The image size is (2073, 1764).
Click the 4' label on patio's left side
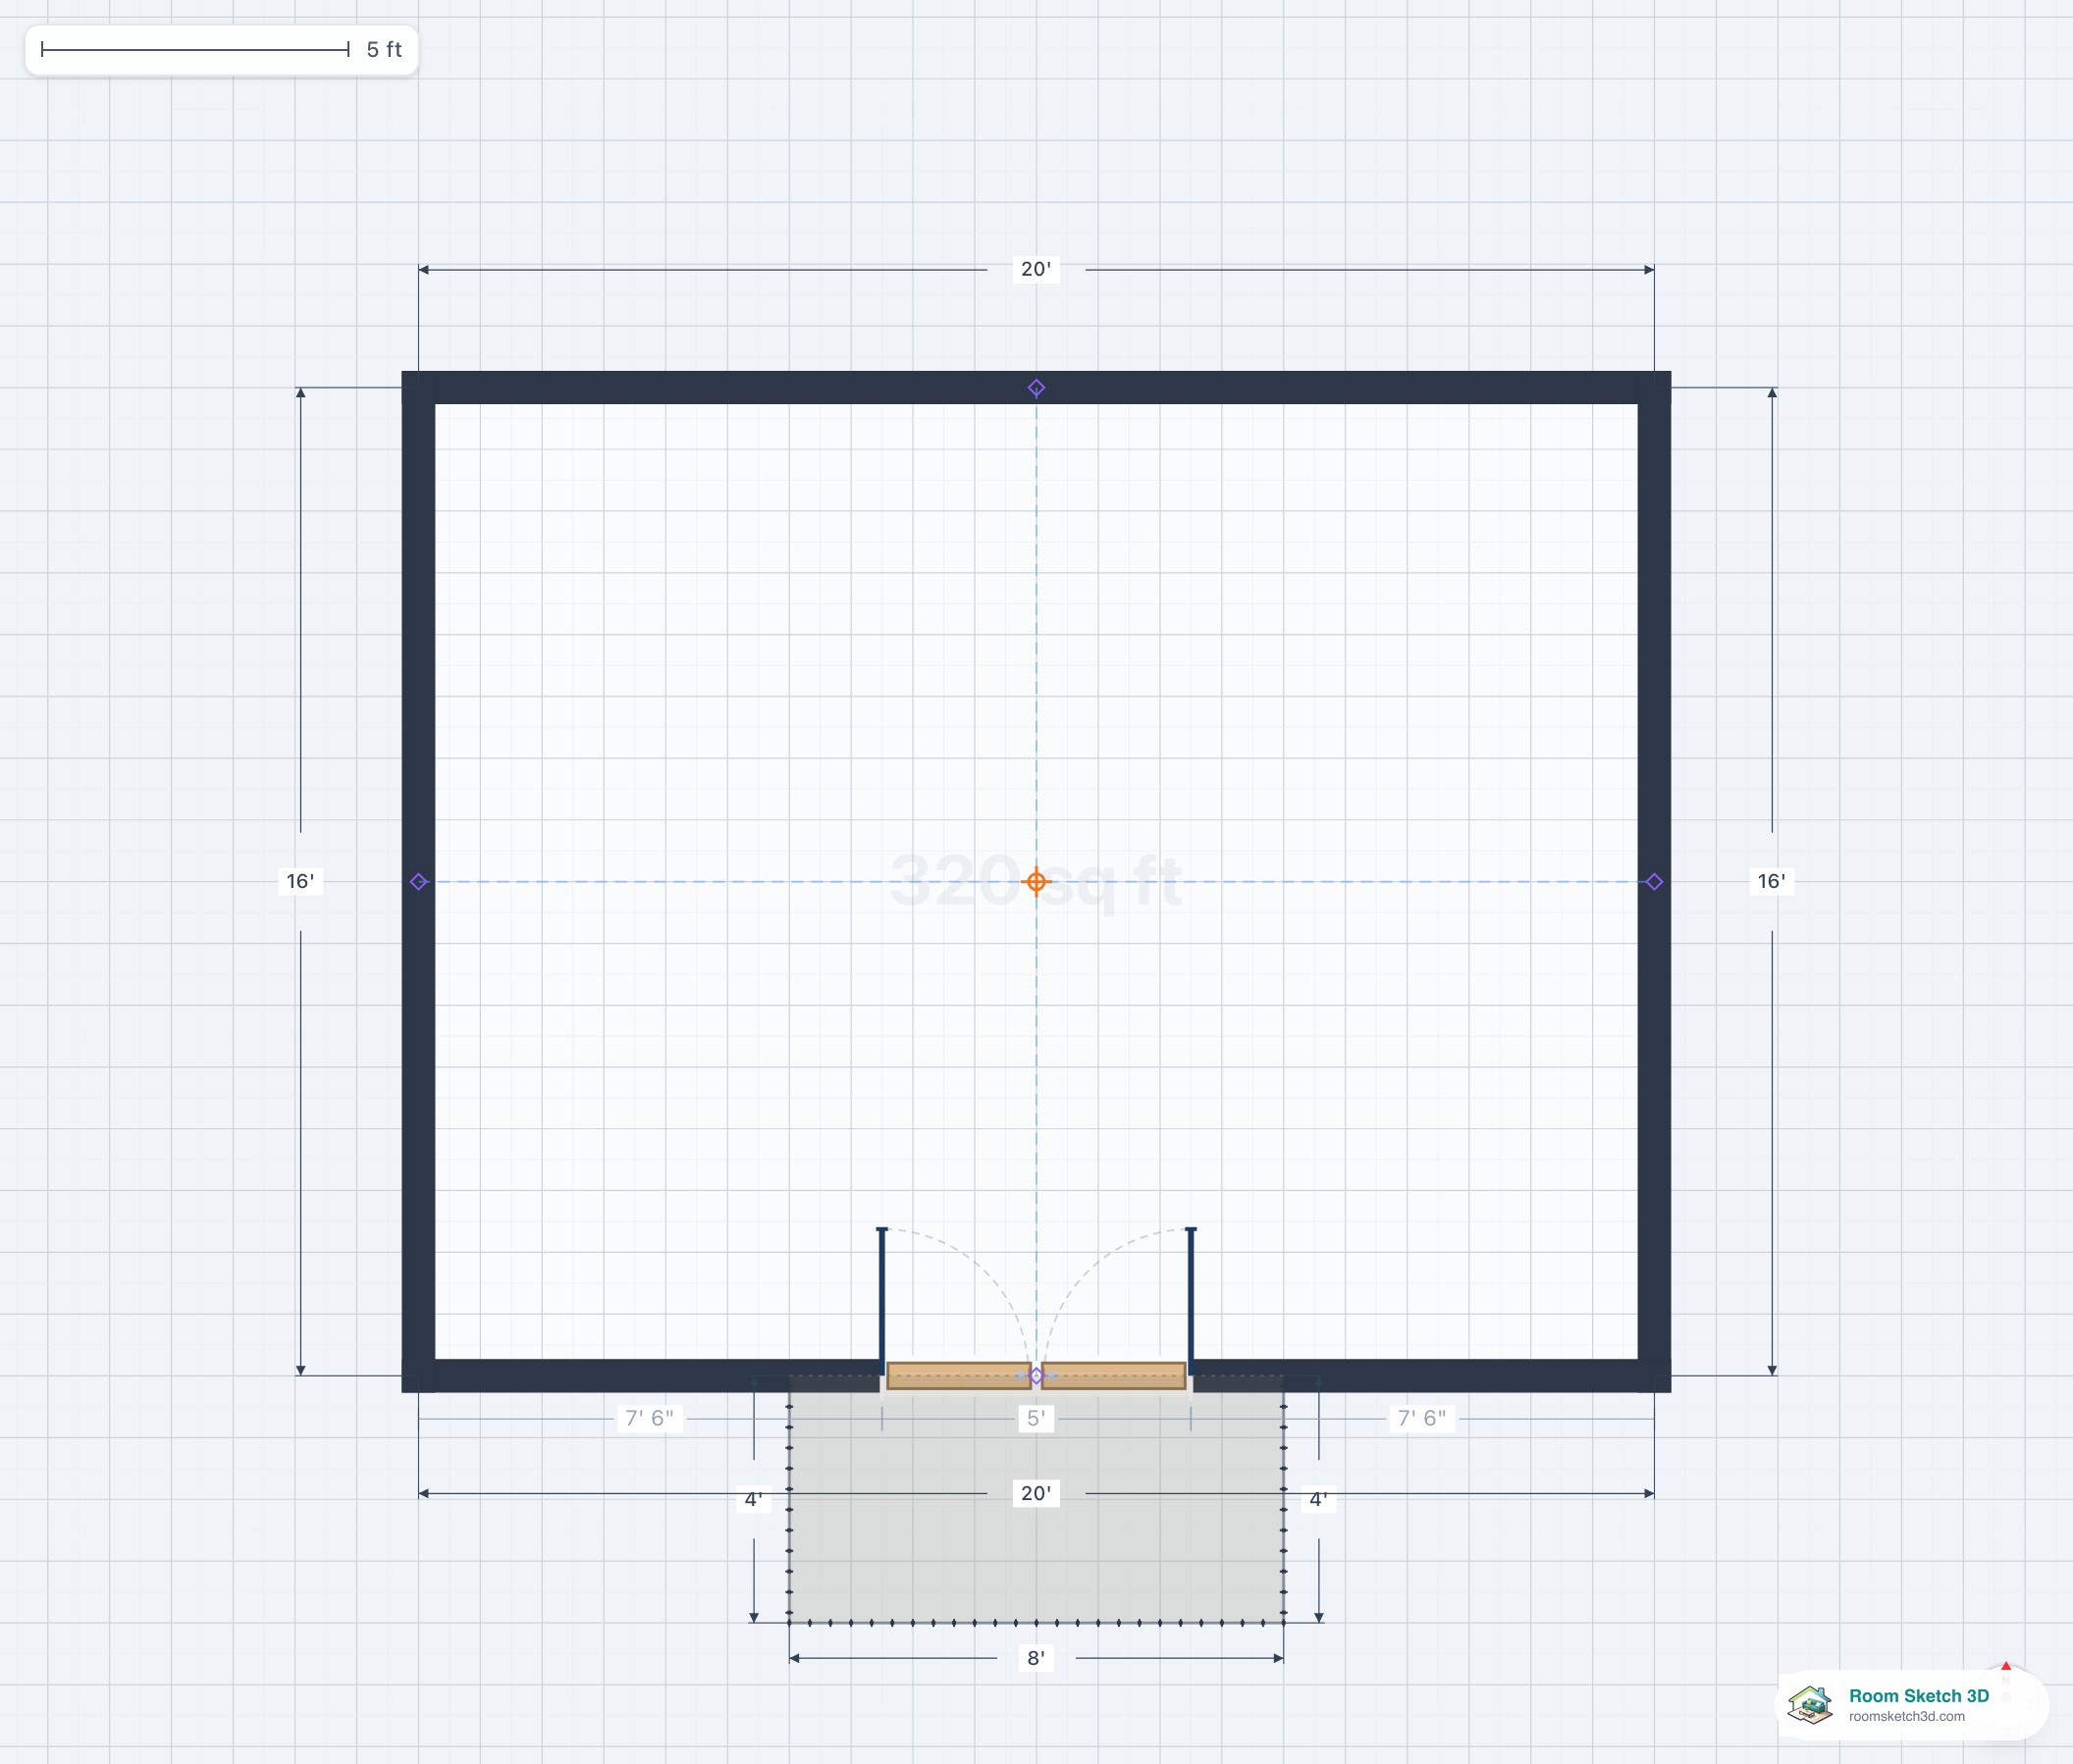pos(754,1499)
